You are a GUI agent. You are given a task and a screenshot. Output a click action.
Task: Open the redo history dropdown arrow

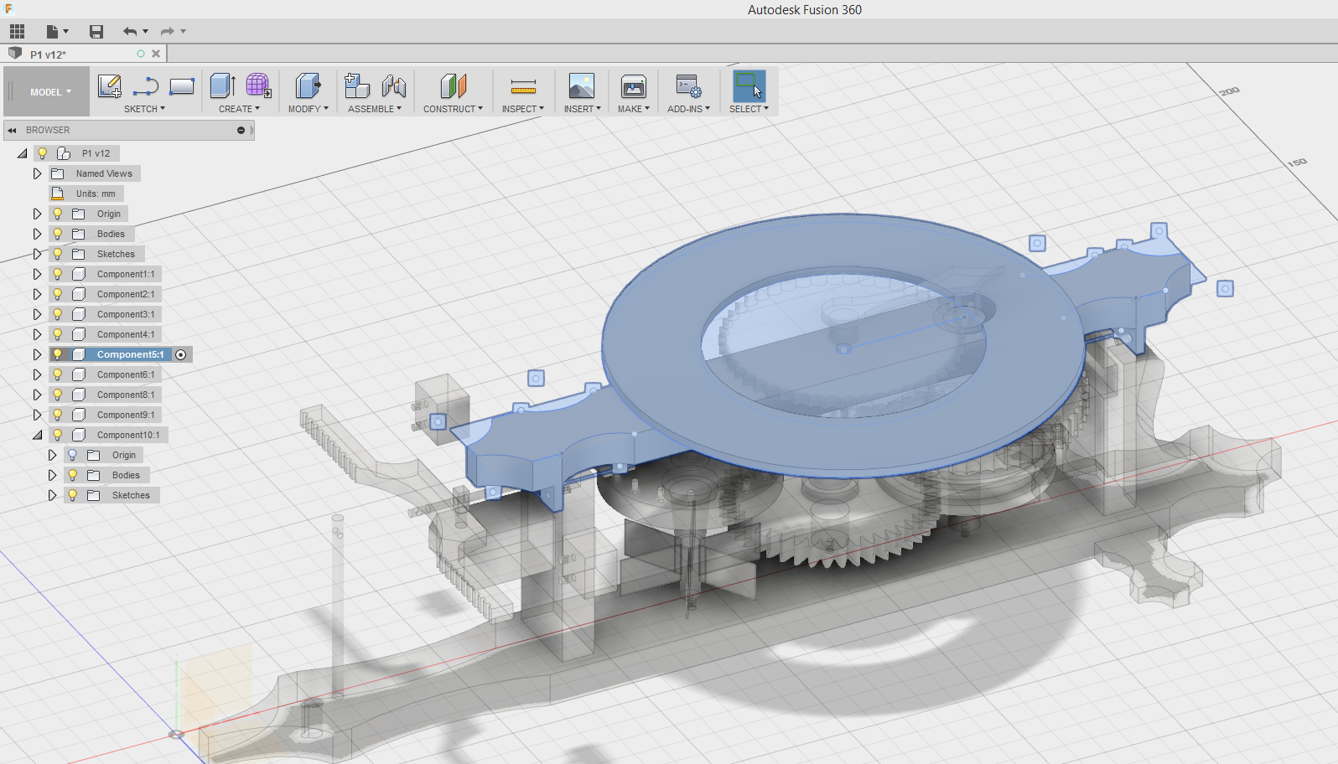coord(183,32)
